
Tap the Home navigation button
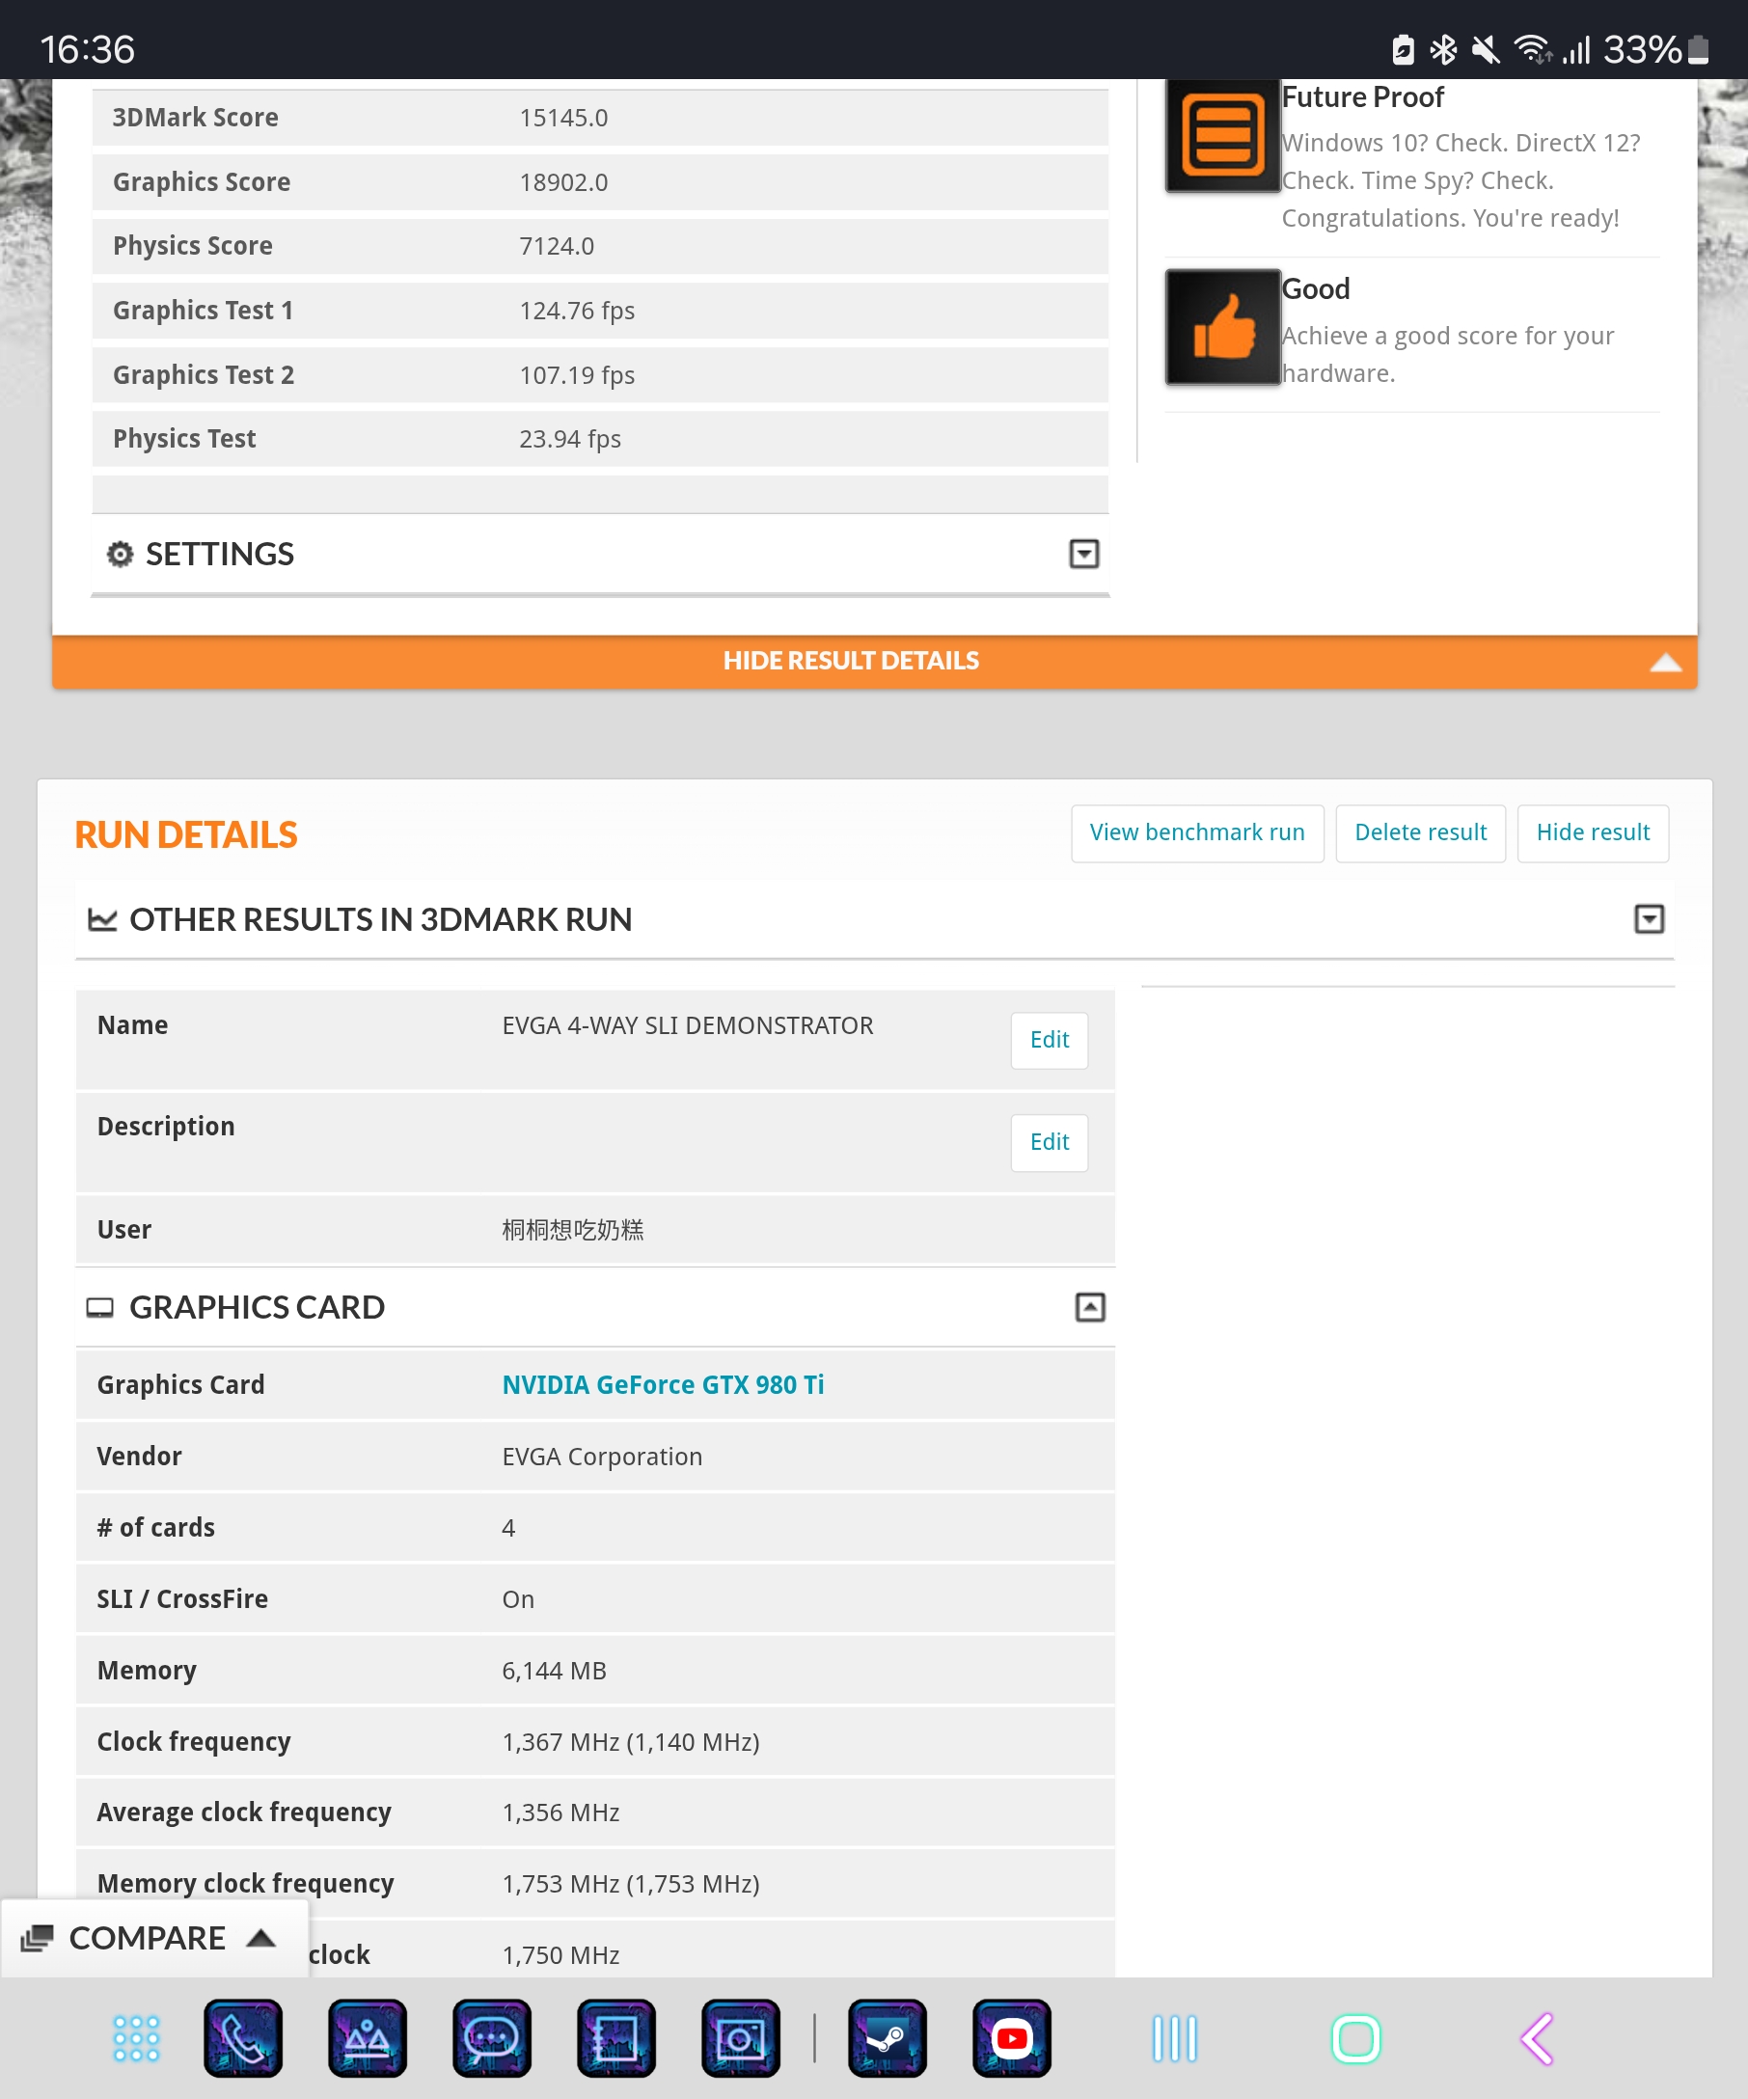1355,2039
